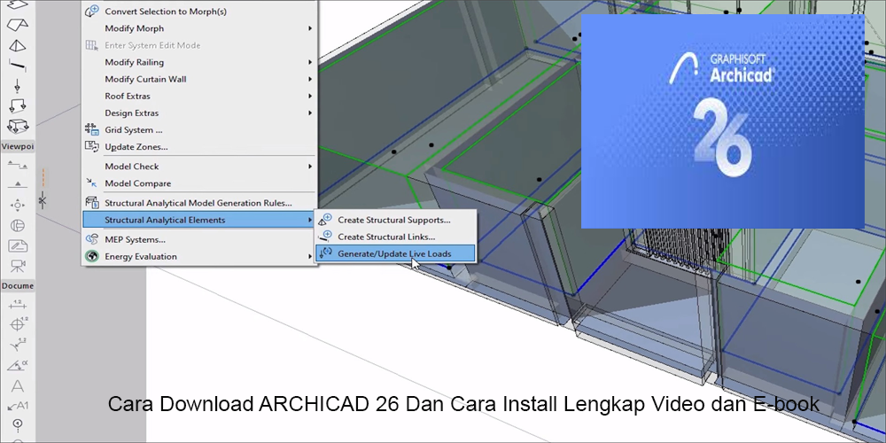Screen dimensions: 886x443
Task: Click the Archicad 26 splash image
Action: click(723, 121)
